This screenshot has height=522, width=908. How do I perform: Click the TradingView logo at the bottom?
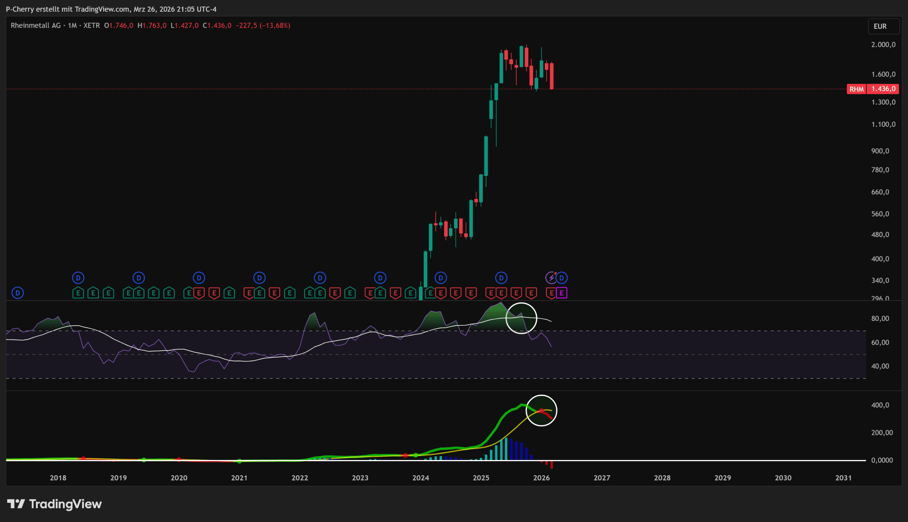coord(55,504)
